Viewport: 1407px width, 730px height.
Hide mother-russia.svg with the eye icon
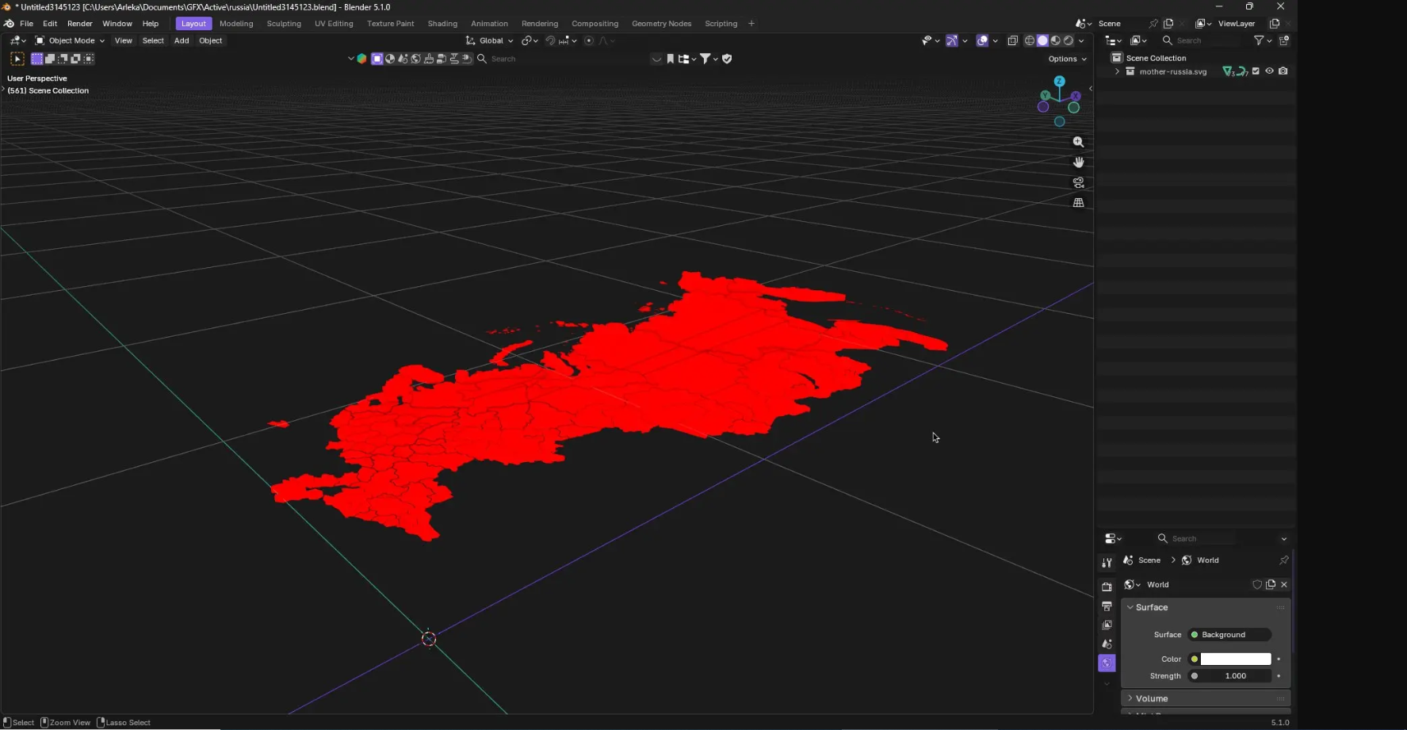(x=1269, y=71)
